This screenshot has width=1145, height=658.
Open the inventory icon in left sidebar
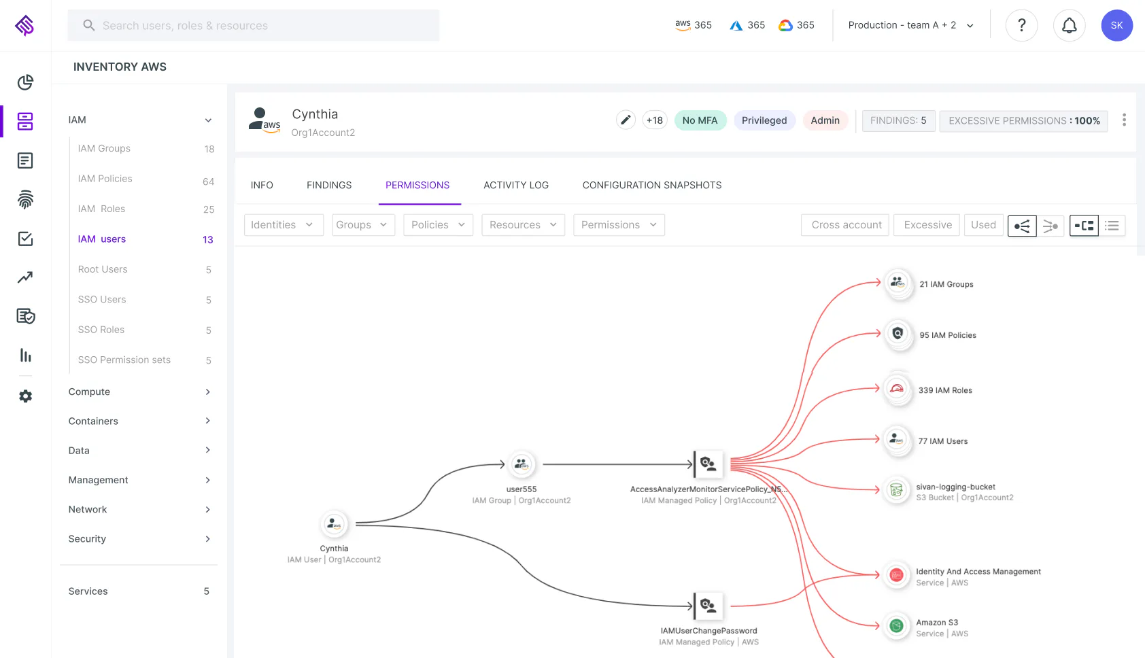25,121
